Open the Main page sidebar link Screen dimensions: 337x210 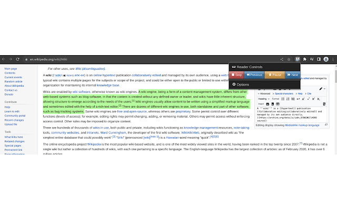tap(11, 69)
